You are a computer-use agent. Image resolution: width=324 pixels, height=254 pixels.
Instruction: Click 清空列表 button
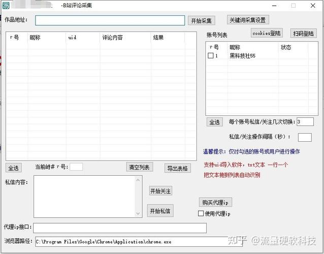click(x=139, y=167)
